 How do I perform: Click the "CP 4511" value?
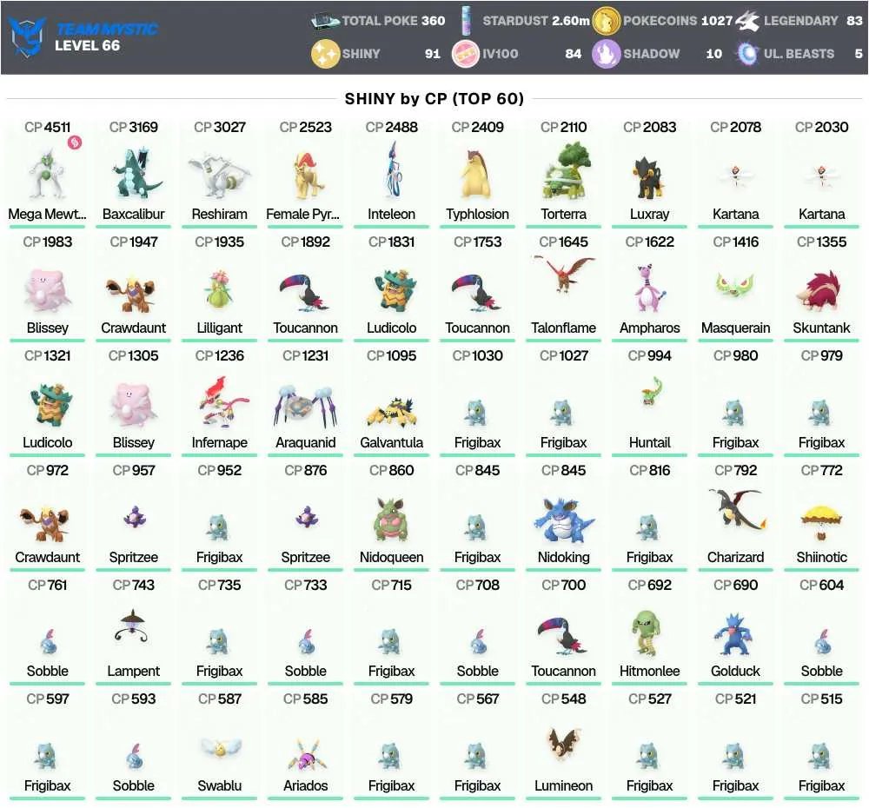tap(47, 127)
